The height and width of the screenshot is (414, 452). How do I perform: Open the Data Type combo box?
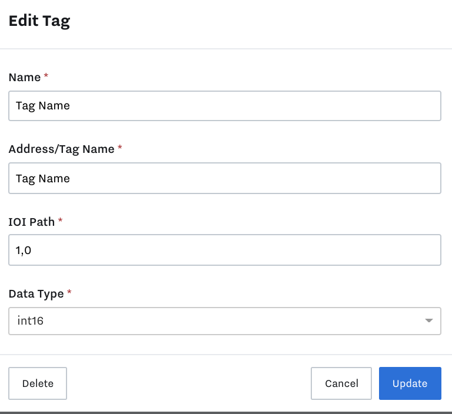click(225, 321)
